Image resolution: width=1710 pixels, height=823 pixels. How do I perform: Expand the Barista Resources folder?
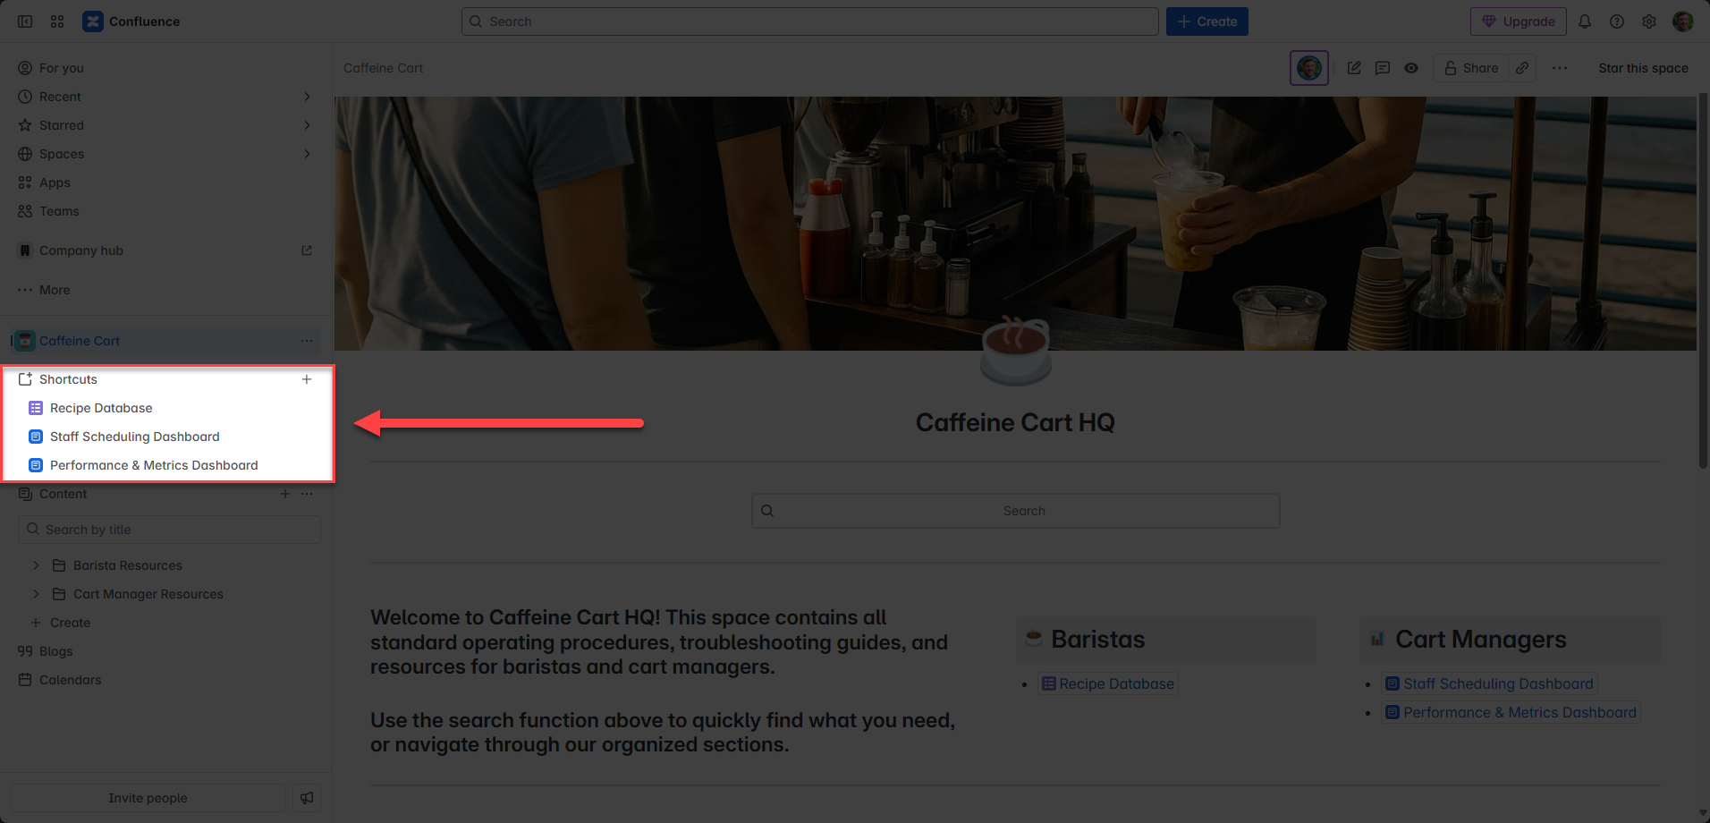pos(36,565)
